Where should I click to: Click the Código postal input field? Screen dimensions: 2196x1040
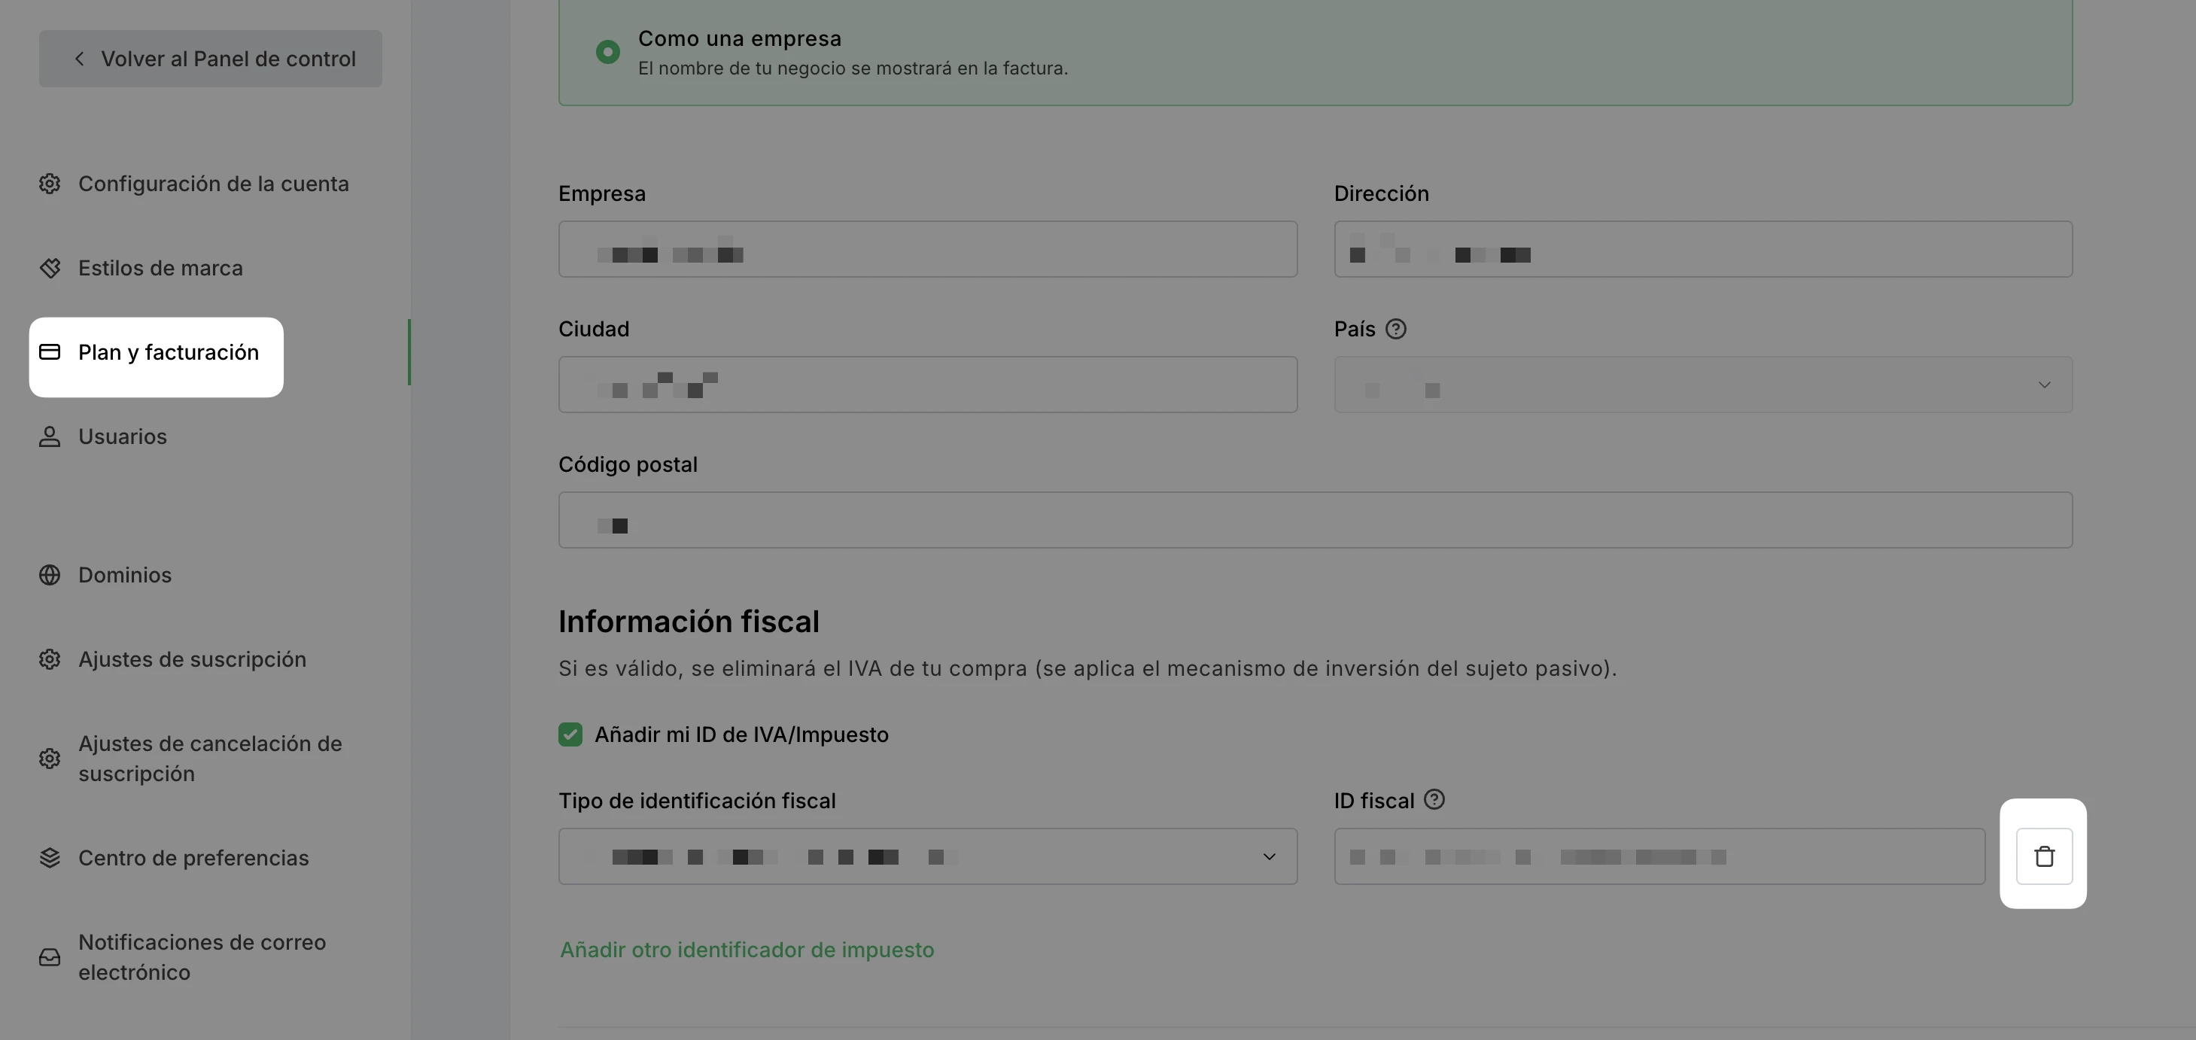coord(1315,521)
